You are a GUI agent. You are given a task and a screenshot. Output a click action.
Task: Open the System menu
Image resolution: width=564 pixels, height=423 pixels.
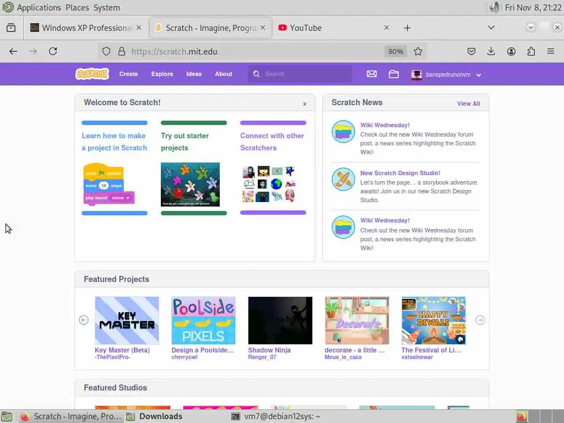[106, 8]
